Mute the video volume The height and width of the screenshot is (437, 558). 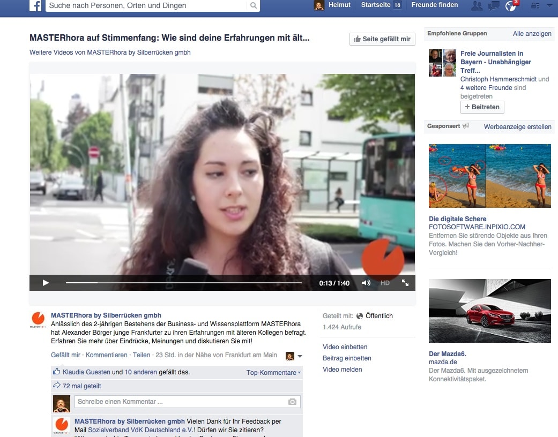pyautogui.click(x=366, y=283)
